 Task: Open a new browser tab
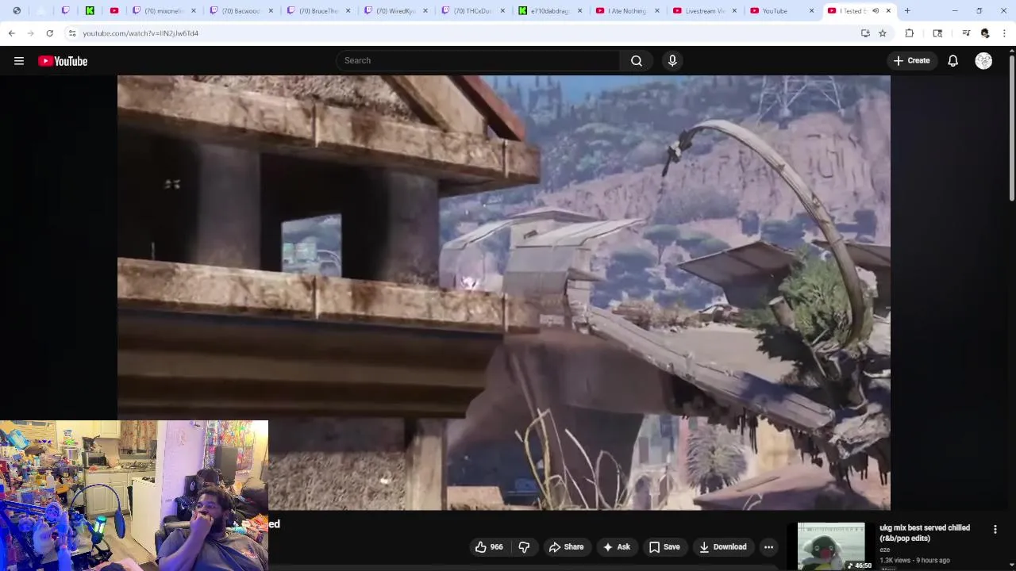pyautogui.click(x=907, y=11)
